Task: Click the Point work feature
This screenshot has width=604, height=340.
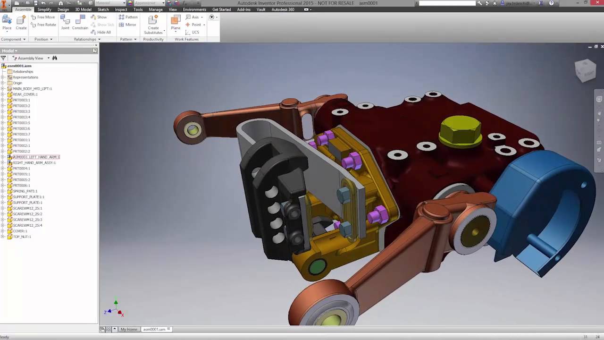Action: [x=193, y=25]
